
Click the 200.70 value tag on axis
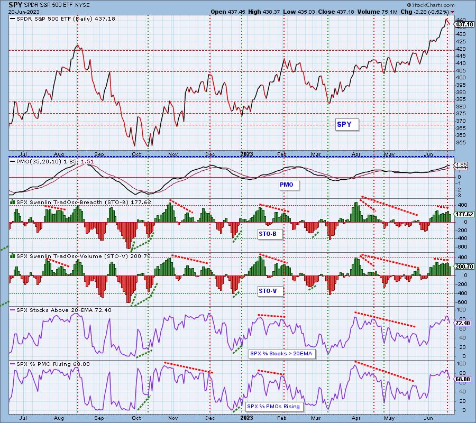coord(464,266)
